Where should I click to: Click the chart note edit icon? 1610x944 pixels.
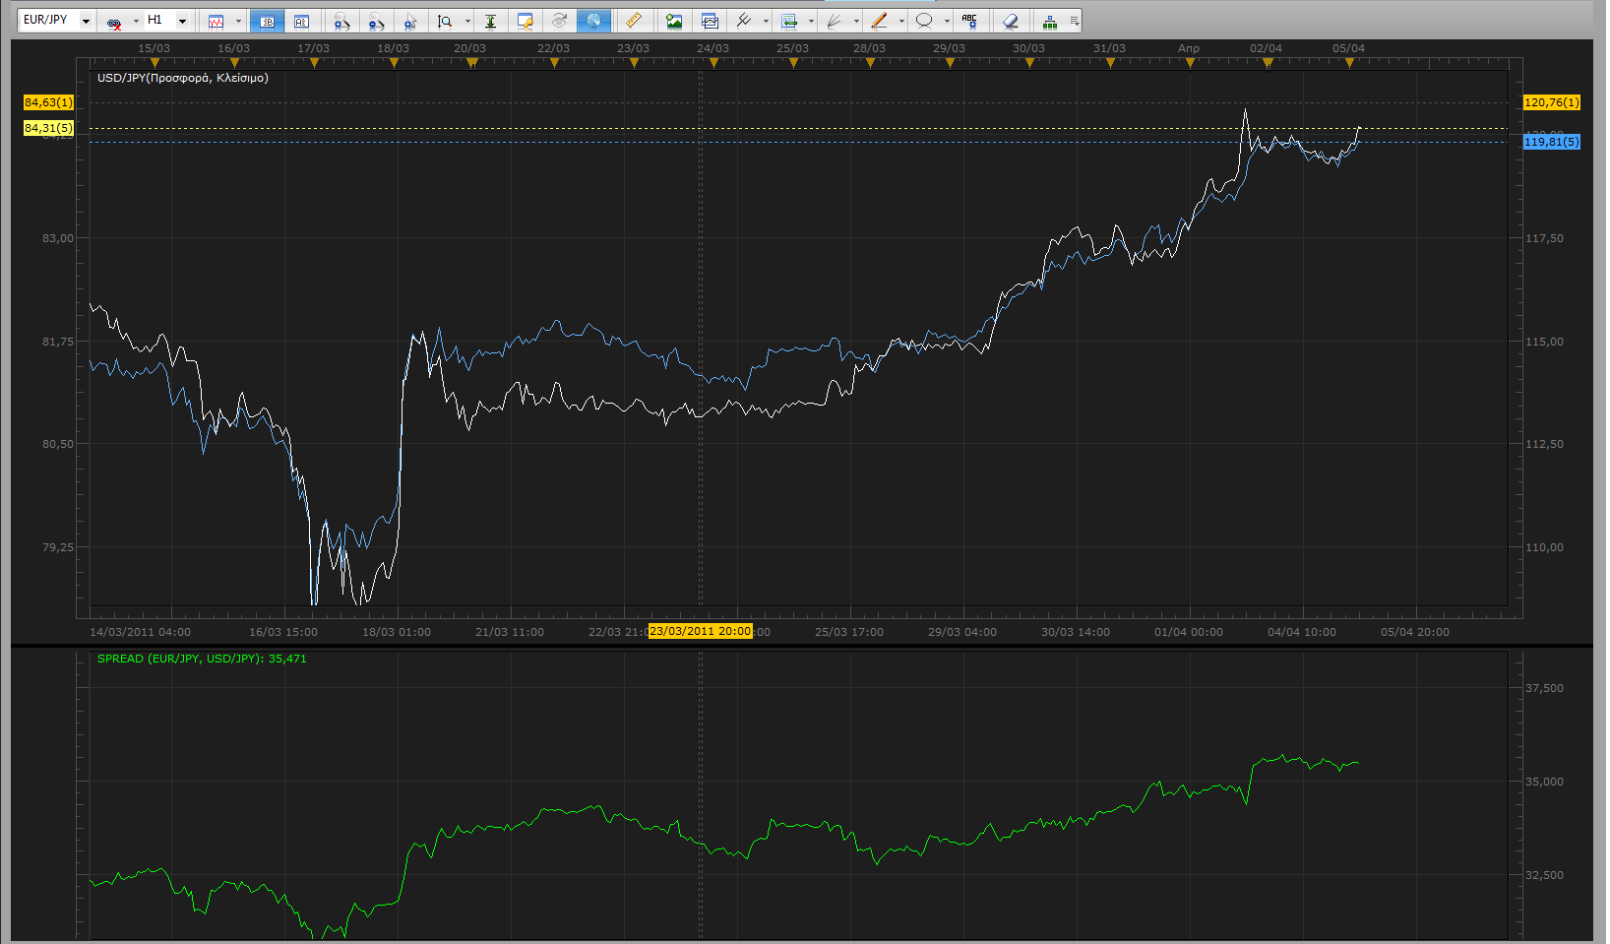point(525,21)
